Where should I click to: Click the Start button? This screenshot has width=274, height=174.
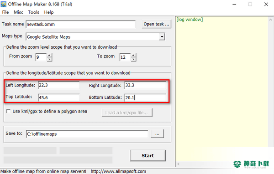pos(148,155)
